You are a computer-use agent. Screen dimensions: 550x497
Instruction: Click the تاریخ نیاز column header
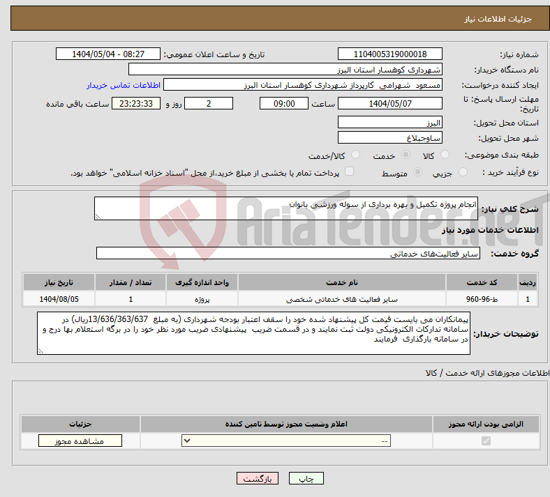[59, 282]
